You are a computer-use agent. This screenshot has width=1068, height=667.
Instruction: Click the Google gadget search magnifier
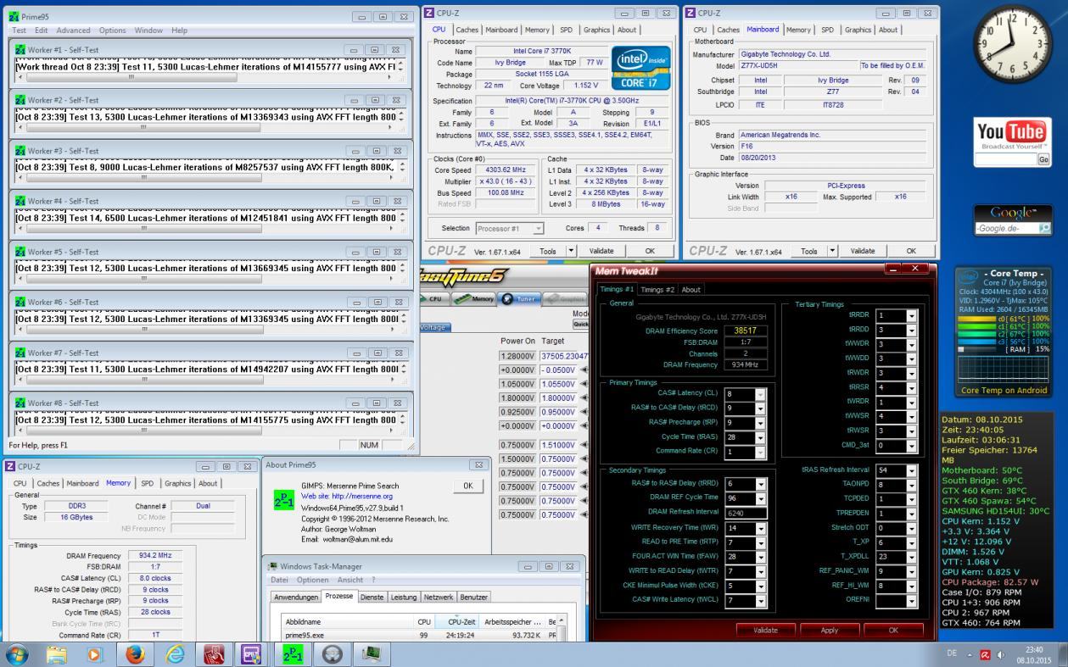coord(1044,229)
